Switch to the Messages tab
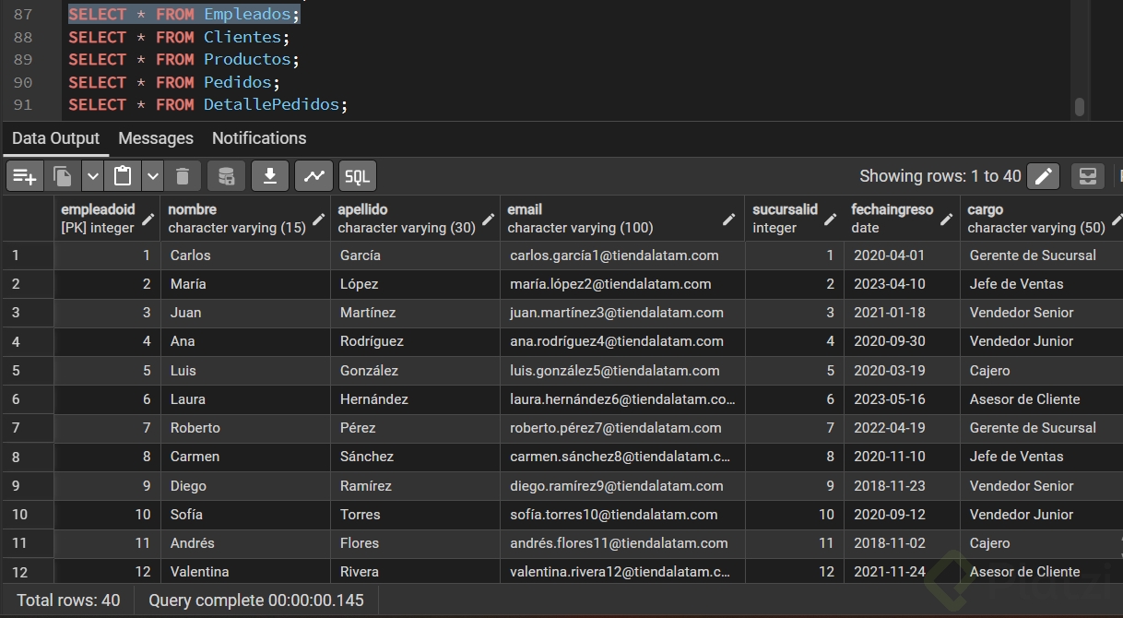 coord(156,138)
